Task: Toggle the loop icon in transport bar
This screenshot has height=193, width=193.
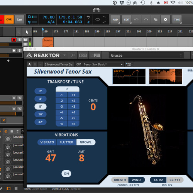Action: click(x=98, y=19)
